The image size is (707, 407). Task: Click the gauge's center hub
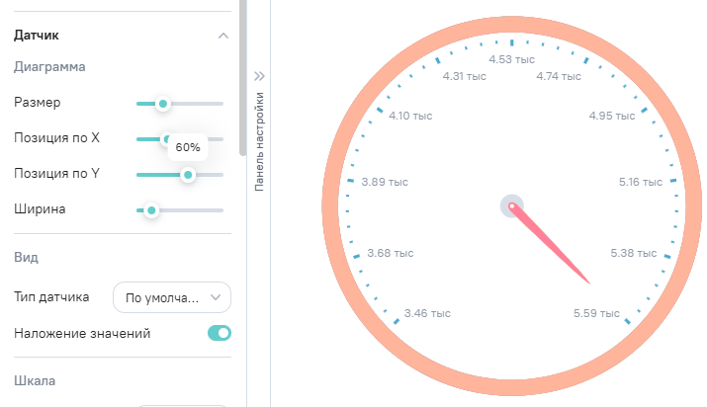[x=511, y=205]
